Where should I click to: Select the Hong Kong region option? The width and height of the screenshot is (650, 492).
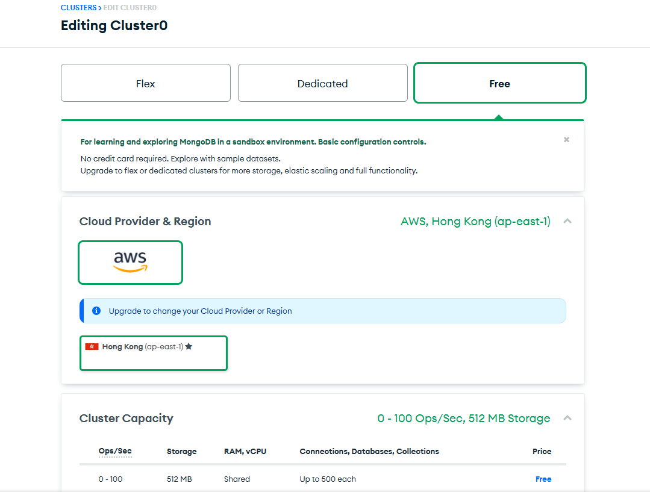154,353
